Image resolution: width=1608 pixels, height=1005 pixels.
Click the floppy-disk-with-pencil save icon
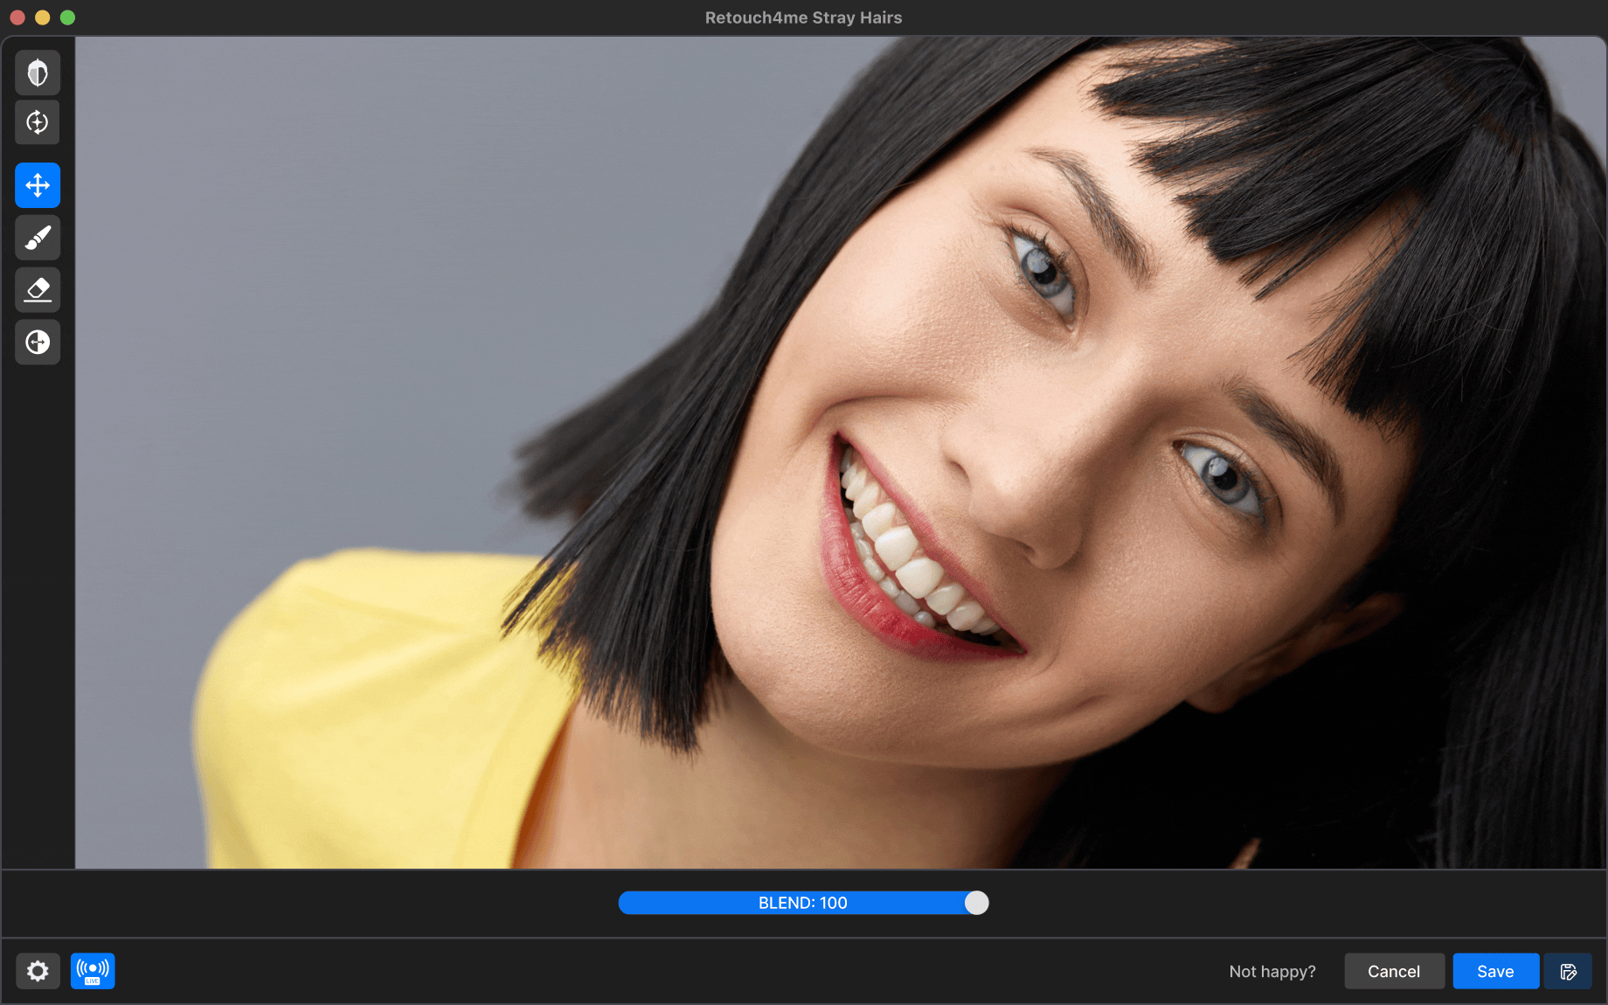click(1568, 972)
